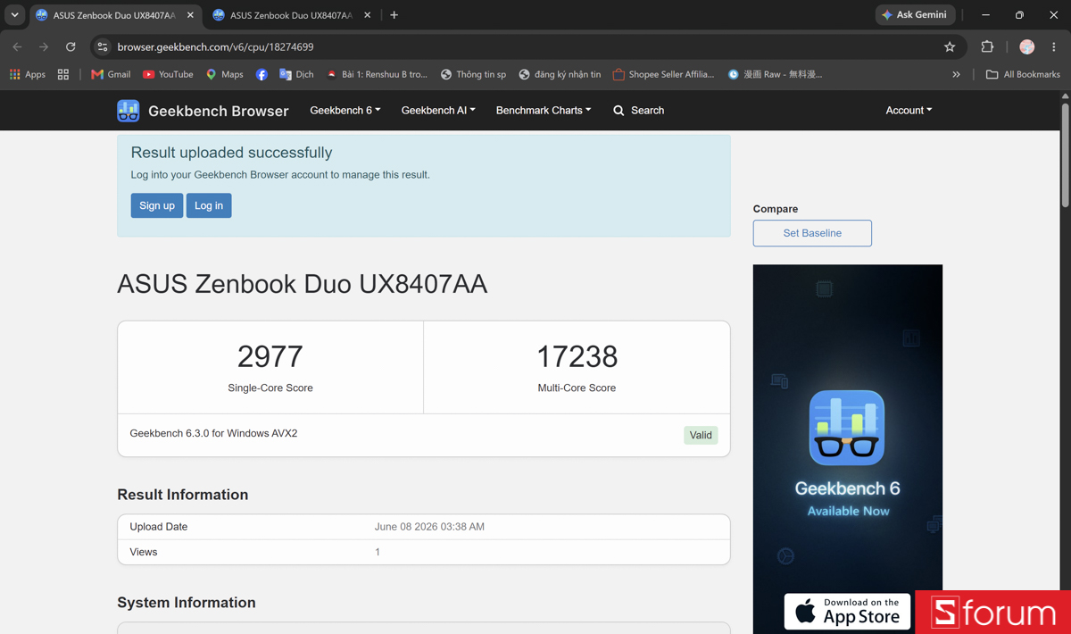Image resolution: width=1071 pixels, height=634 pixels.
Task: Expand the Geekbench AI dropdown menu
Action: point(438,111)
